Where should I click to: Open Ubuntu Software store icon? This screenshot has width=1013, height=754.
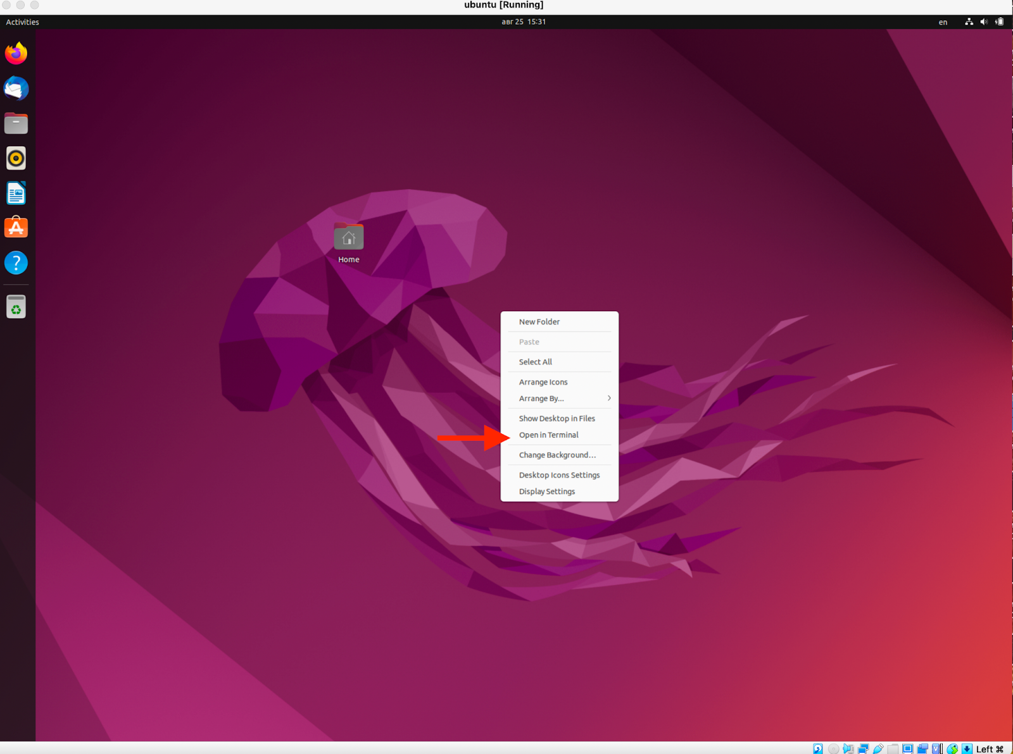[x=16, y=227]
